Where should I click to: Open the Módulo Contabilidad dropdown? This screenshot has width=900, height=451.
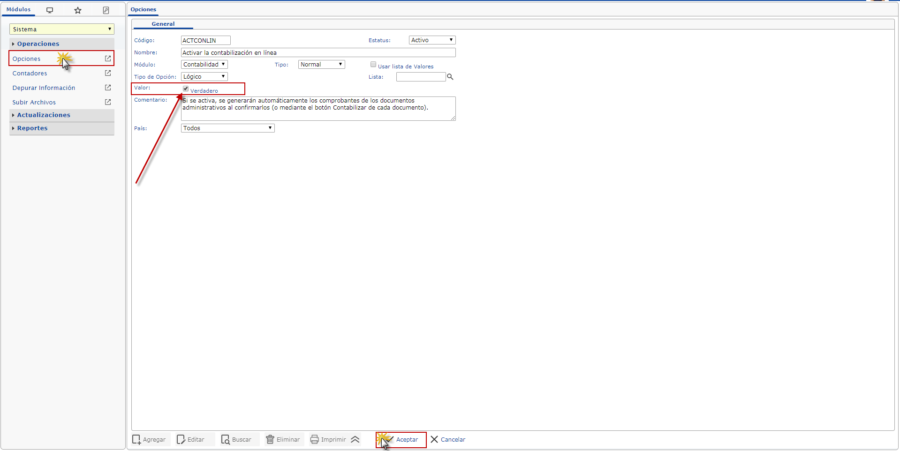(204, 65)
